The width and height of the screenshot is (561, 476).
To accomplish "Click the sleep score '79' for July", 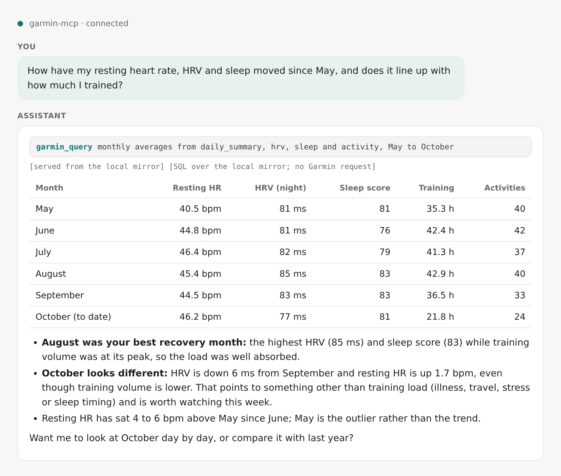I will pyautogui.click(x=385, y=252).
